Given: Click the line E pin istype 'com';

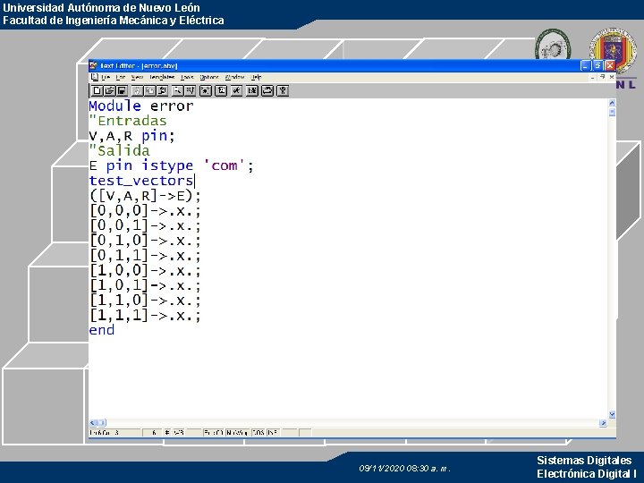Looking at the screenshot, I should (171, 165).
